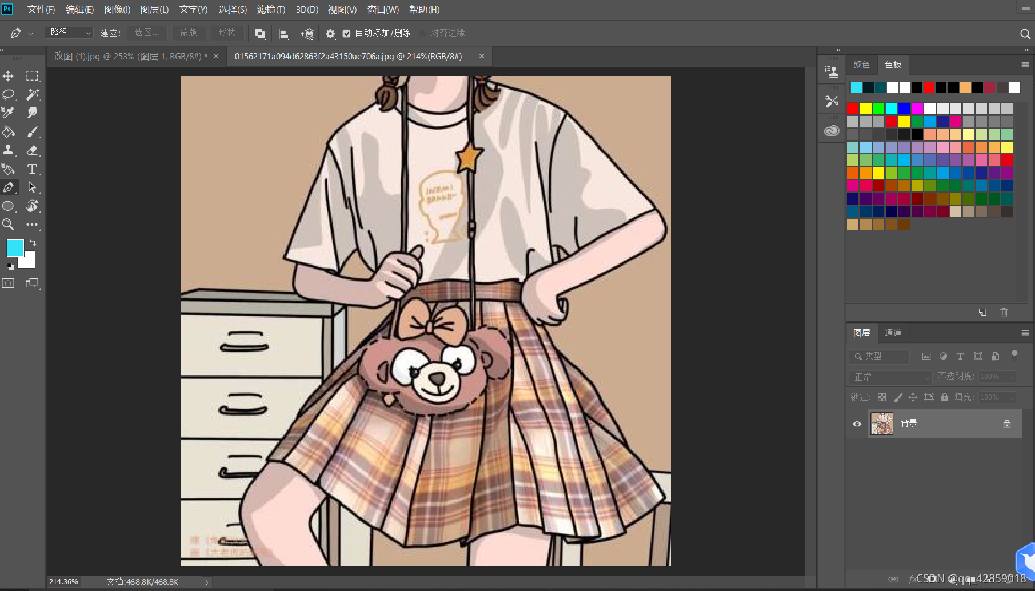Toggle layer filter on/off switch
Screen dimensions: 1035x591
(x=1014, y=355)
